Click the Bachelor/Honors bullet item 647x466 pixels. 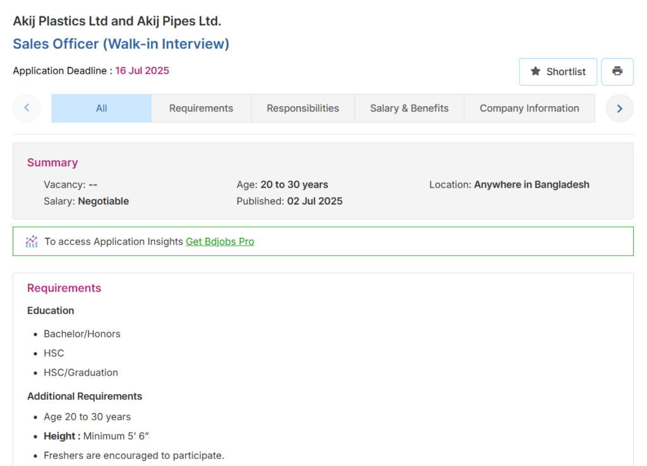[82, 333]
